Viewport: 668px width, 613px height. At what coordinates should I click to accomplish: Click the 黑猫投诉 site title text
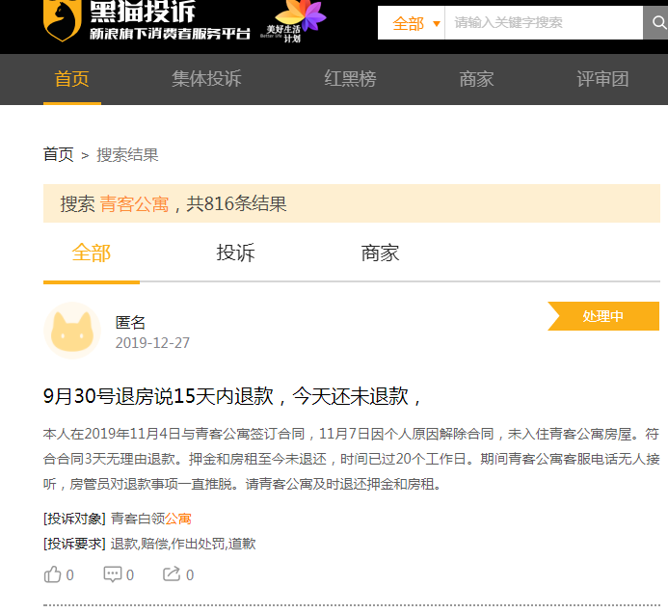[143, 12]
